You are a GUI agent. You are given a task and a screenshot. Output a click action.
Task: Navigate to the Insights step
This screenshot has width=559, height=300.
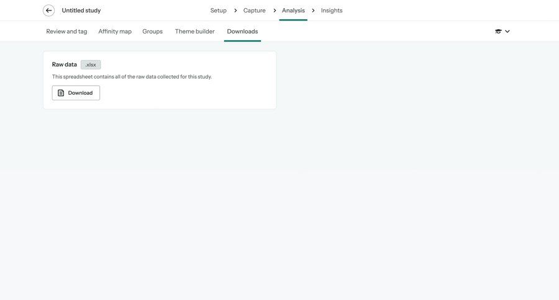(x=332, y=11)
